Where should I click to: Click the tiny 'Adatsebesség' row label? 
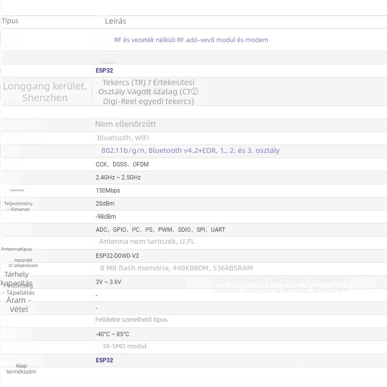[x=16, y=190]
